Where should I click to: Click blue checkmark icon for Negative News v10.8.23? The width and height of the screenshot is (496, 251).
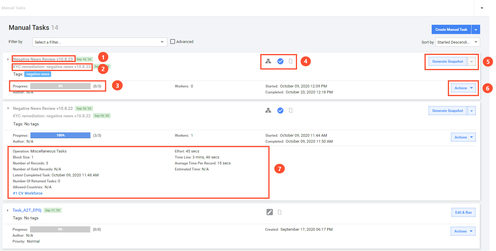(280, 61)
